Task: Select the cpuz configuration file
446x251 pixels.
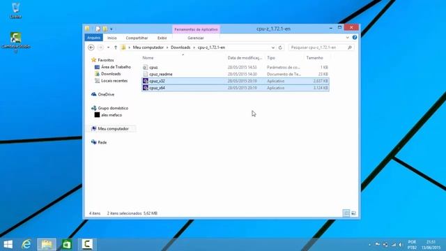Action: (x=236, y=68)
